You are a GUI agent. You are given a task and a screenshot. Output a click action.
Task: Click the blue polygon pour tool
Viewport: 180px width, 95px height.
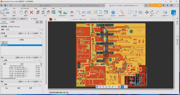(x=113, y=12)
